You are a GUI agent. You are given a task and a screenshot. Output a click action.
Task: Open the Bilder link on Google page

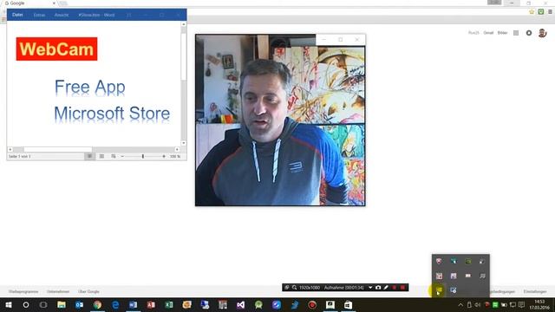point(503,33)
